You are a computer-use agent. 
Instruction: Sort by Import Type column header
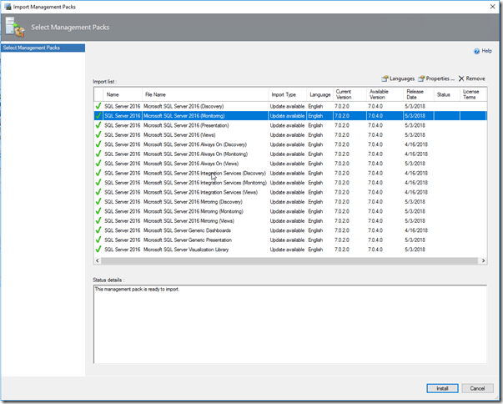coord(284,94)
